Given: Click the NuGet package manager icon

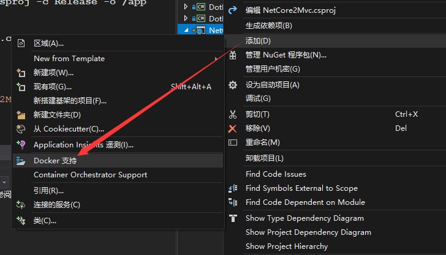Looking at the screenshot, I should 233,55.
